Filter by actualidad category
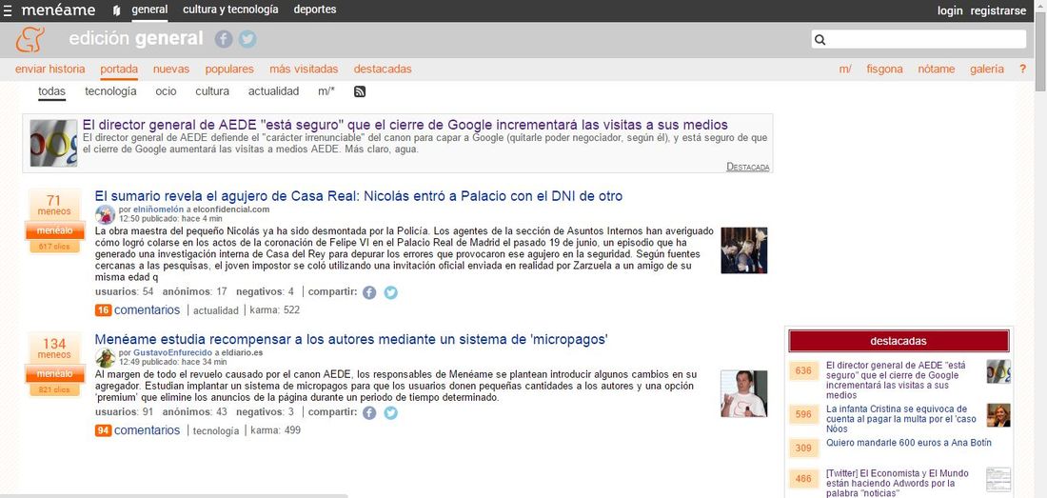Viewport: 1047px width, 498px height. (x=274, y=91)
